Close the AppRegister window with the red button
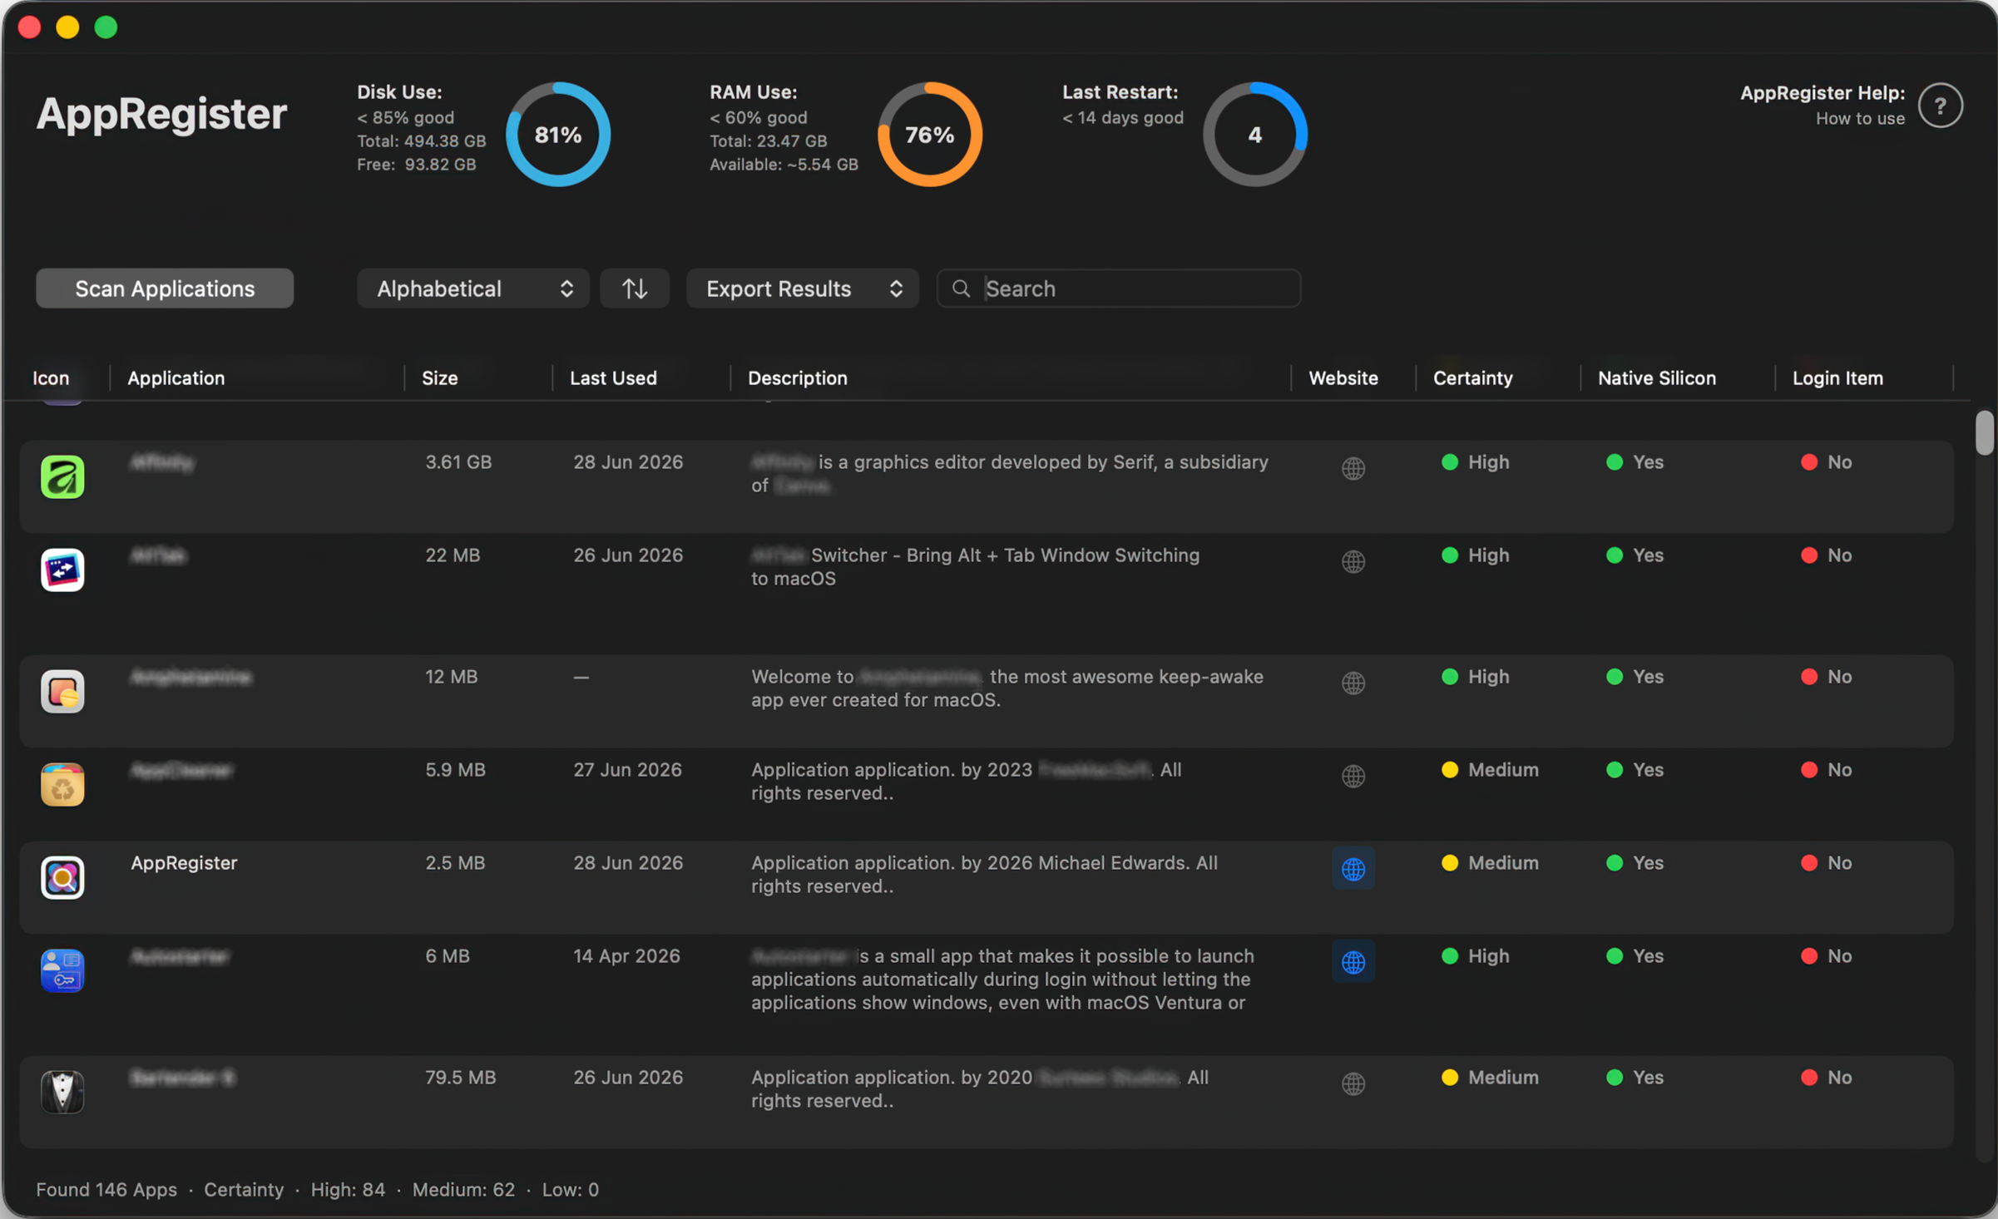 tap(29, 27)
